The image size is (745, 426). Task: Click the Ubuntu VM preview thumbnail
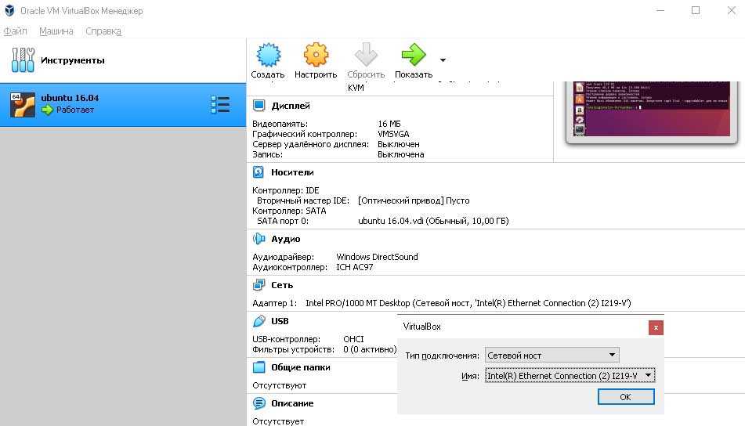[652, 108]
